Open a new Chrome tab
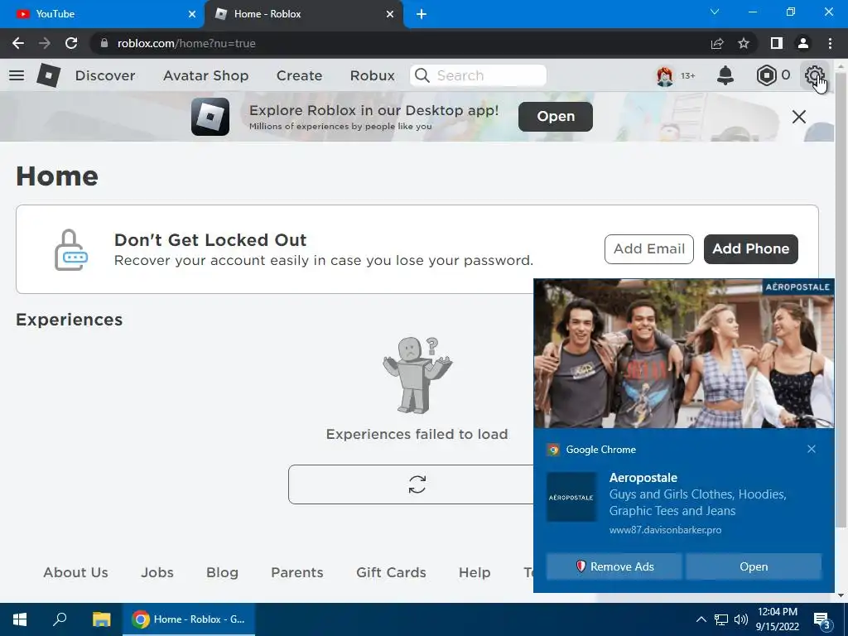The width and height of the screenshot is (848, 636). [422, 14]
